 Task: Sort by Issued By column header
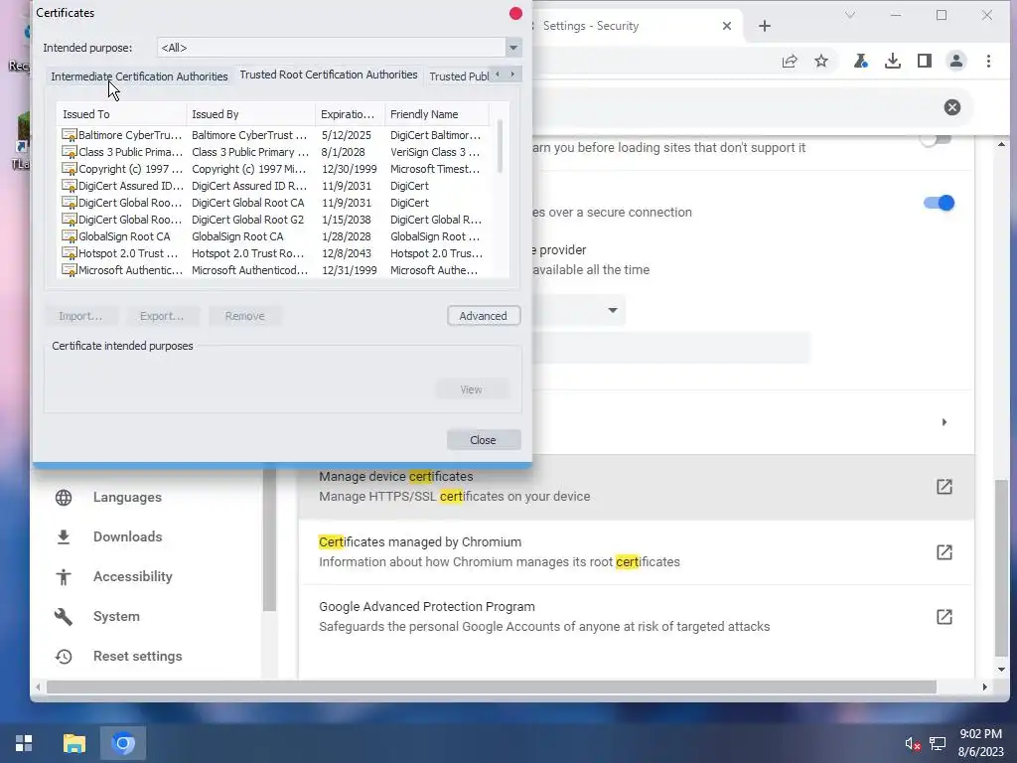[x=250, y=114]
